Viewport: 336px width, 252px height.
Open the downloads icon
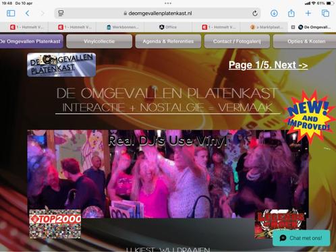coord(274,13)
